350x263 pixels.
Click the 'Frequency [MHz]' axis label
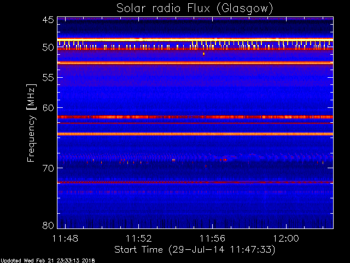[x=31, y=123]
